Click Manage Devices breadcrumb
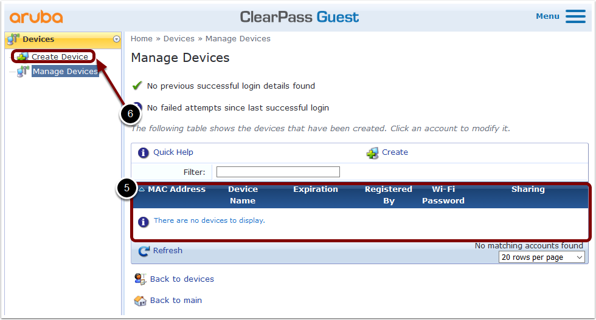The height and width of the screenshot is (320, 596). [238, 39]
